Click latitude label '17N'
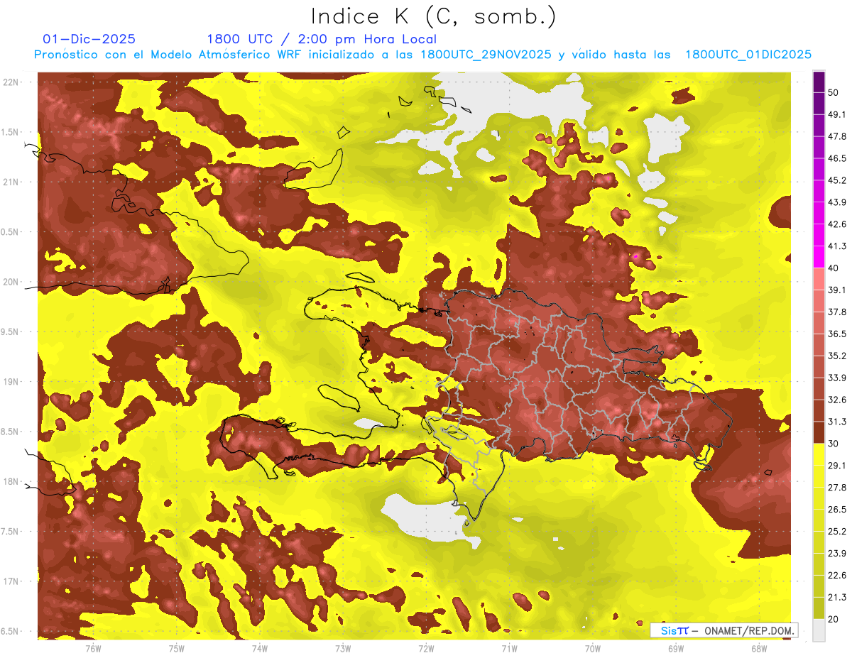 [10, 581]
